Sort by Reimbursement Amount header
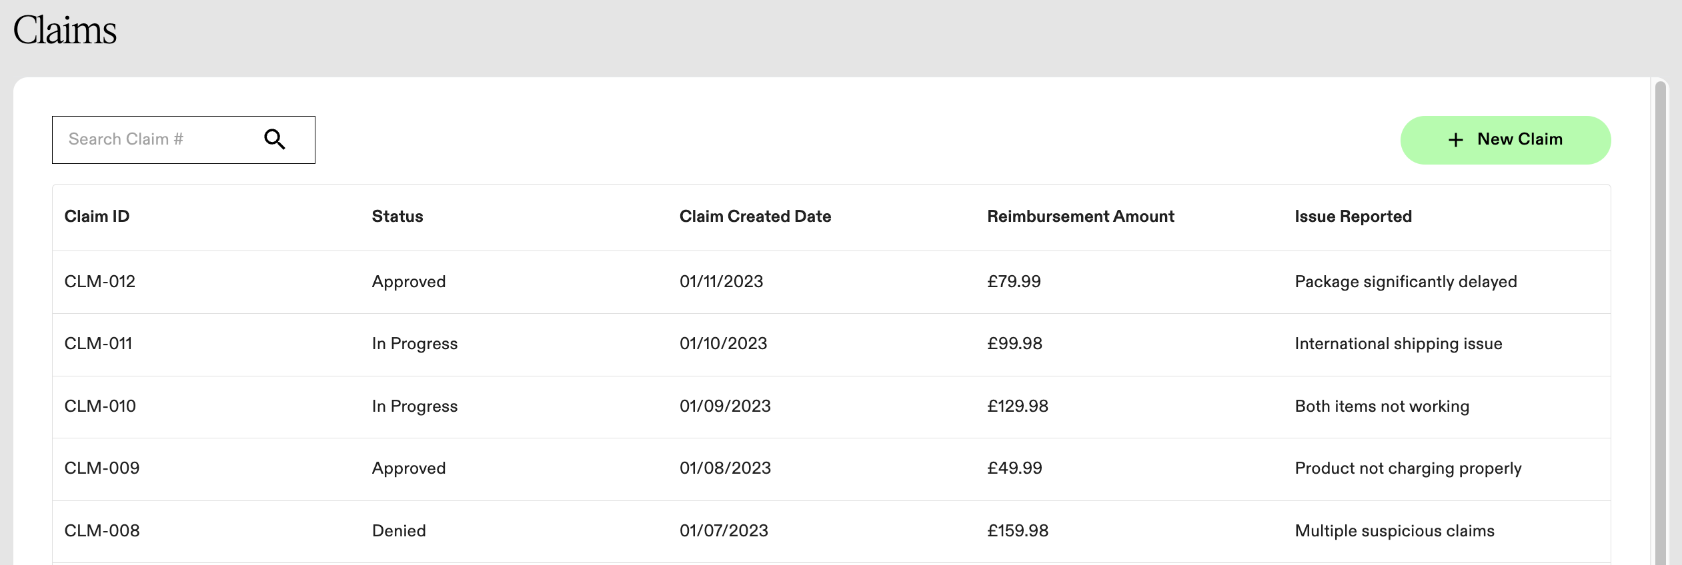 (1080, 217)
